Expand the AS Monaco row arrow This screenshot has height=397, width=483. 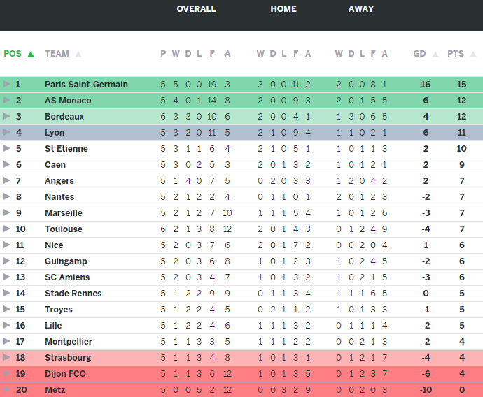click(7, 100)
